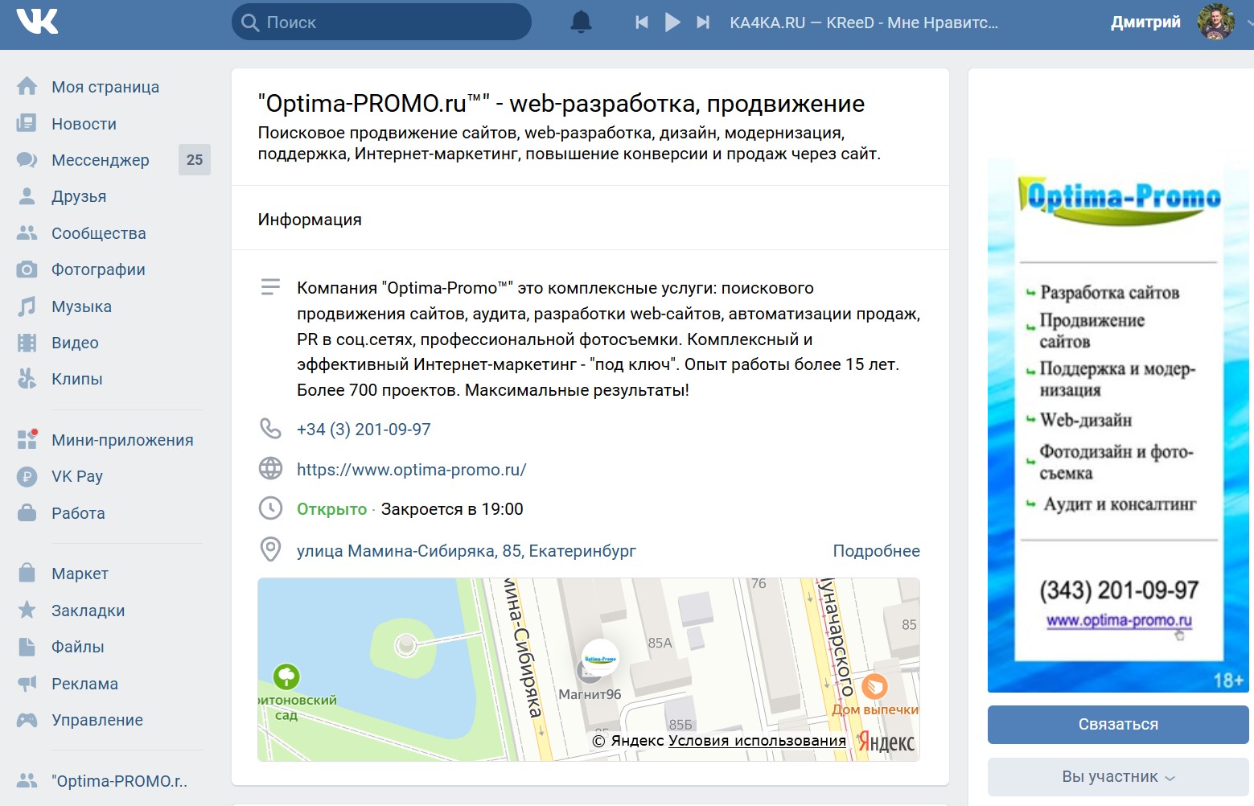The width and height of the screenshot is (1254, 806).
Task: Click the Optima-Promo marker on the map
Action: pos(600,659)
